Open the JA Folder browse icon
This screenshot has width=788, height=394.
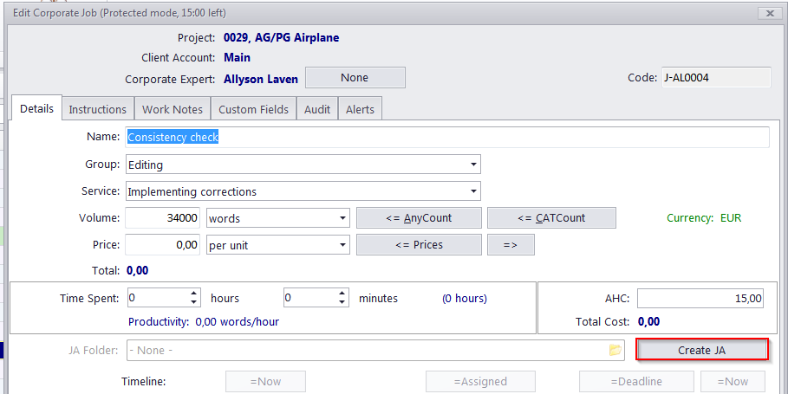tap(615, 350)
